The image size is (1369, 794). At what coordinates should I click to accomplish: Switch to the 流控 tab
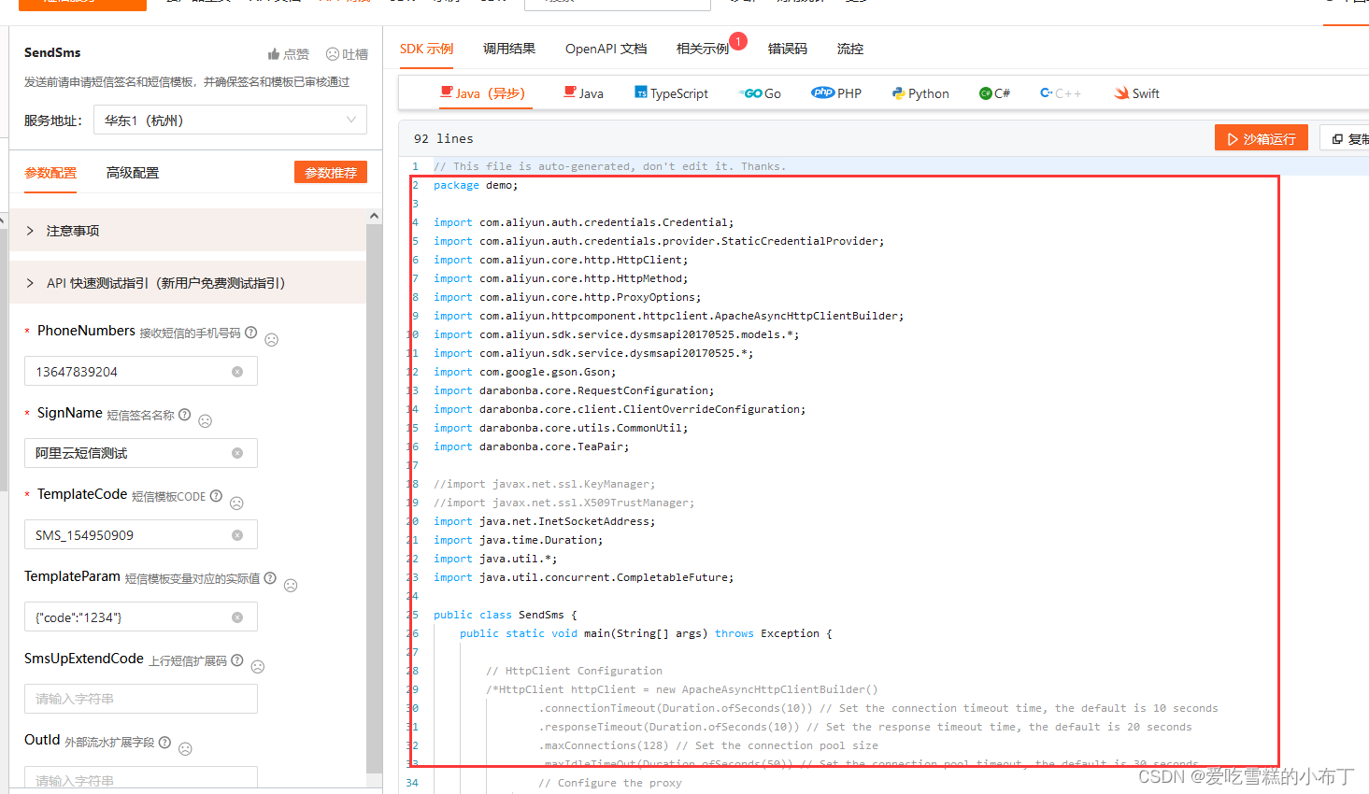pos(850,49)
